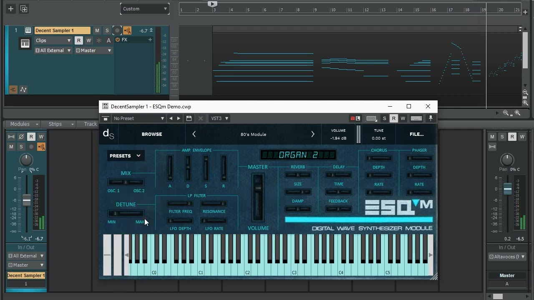
Task: Click the keyboard icon on Decent Sampler track
Action: [x=25, y=43]
